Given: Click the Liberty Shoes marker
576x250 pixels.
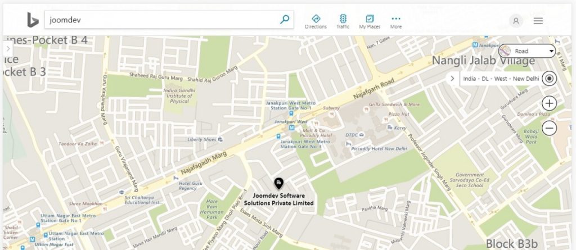Looking at the screenshot, I should [x=220, y=139].
